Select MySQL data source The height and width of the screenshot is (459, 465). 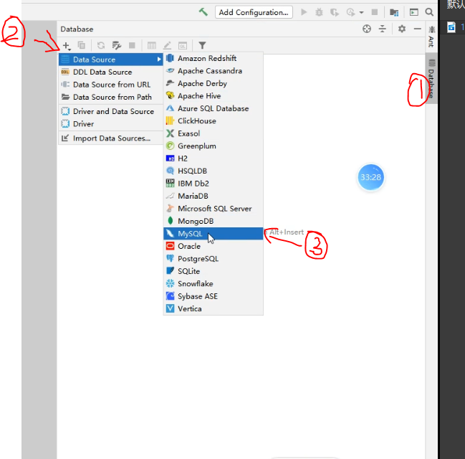(x=214, y=234)
